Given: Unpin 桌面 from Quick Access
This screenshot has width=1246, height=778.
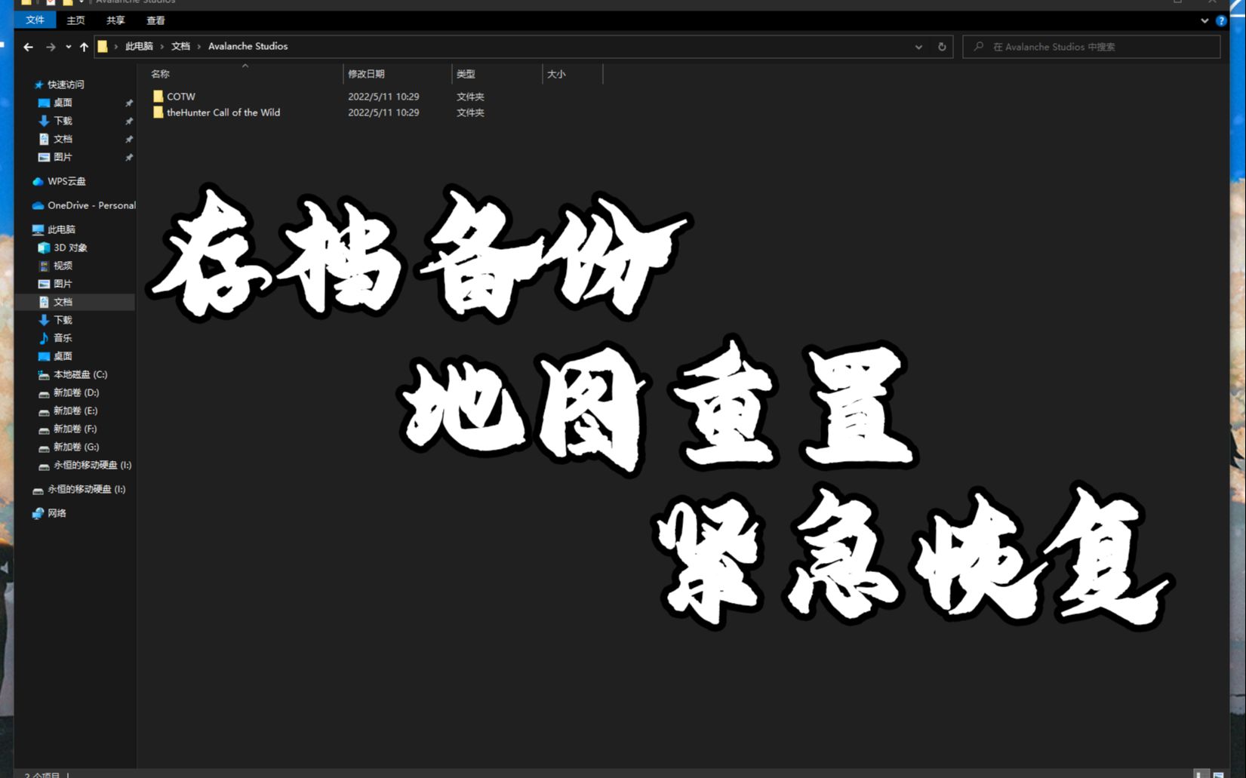Looking at the screenshot, I should coord(129,102).
